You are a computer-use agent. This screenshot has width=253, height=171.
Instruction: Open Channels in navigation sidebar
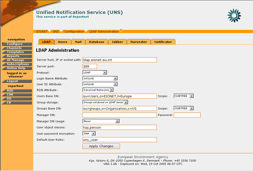click(x=17, y=48)
